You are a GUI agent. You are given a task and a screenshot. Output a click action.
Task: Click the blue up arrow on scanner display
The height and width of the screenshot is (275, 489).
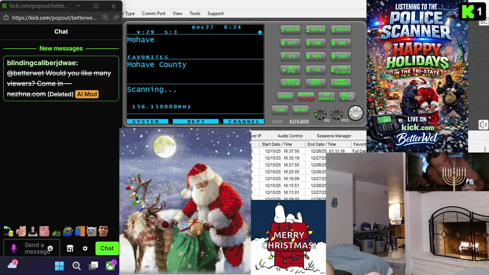point(260,32)
